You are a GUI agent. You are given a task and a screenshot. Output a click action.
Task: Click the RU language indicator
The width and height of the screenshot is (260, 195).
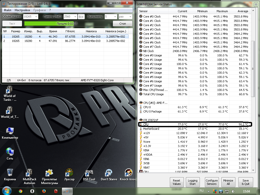[201, 191]
